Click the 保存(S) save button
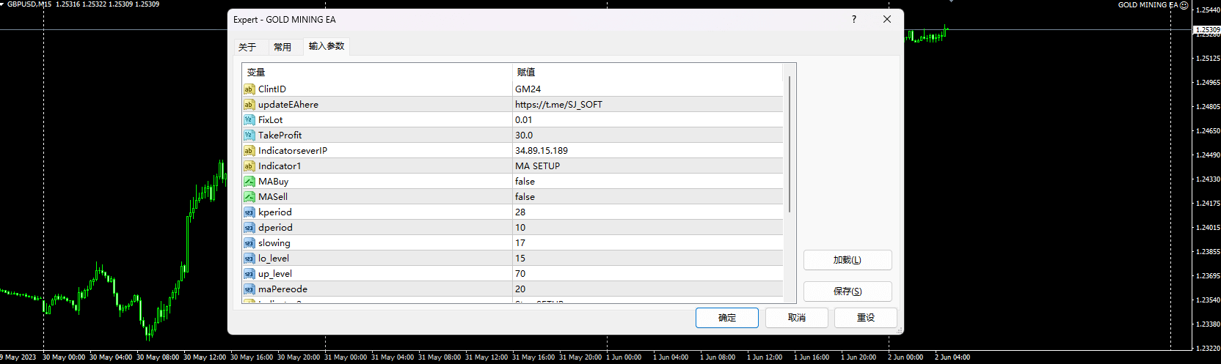Viewport: 1221px width, 364px height. [848, 291]
